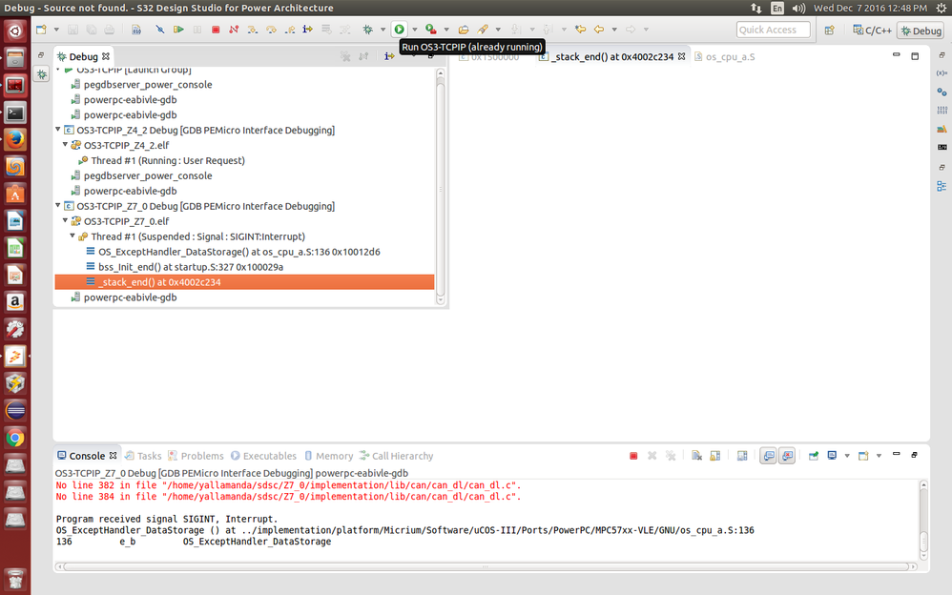This screenshot has width=952, height=595.
Task: Open dropdown arrow beside Debug bug icon
Action: tap(383, 30)
